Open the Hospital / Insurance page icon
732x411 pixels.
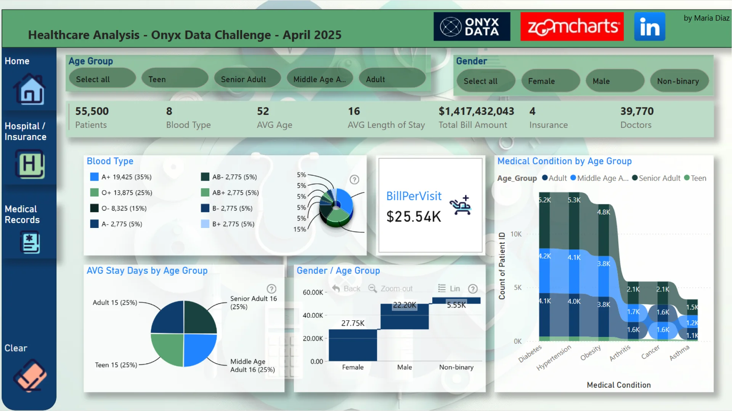(x=29, y=164)
